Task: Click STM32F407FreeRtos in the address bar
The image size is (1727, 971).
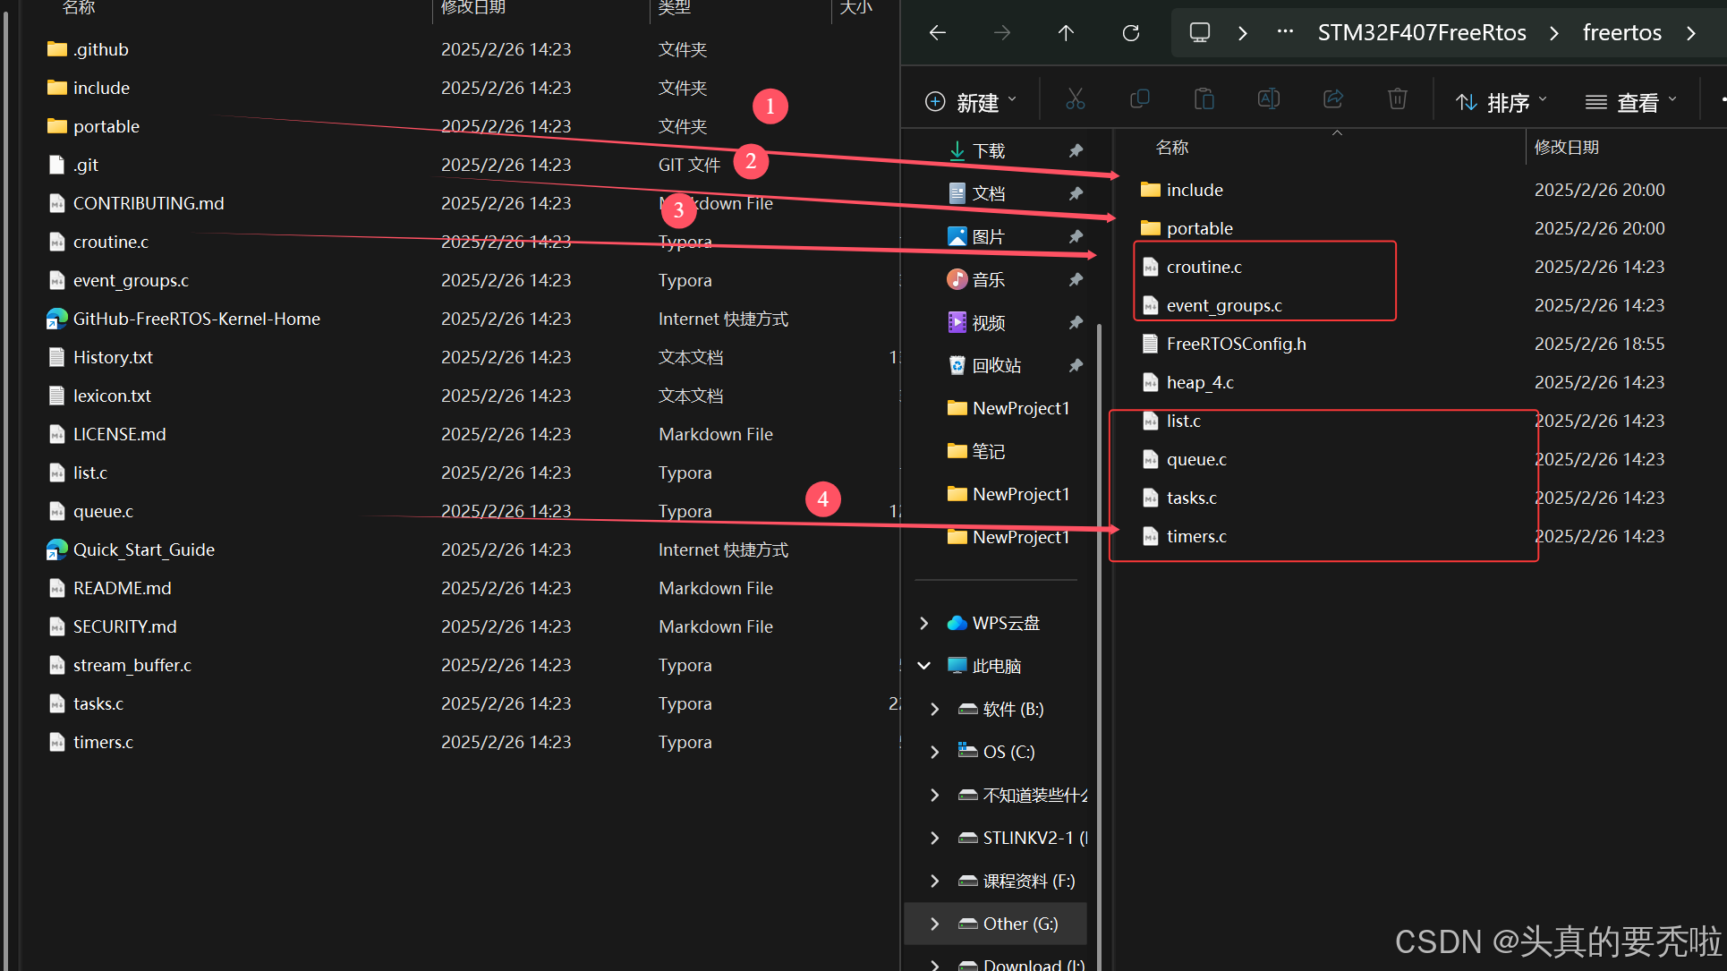Action: pyautogui.click(x=1422, y=33)
